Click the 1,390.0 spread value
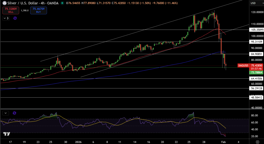264x144 pixels. pos(24,11)
